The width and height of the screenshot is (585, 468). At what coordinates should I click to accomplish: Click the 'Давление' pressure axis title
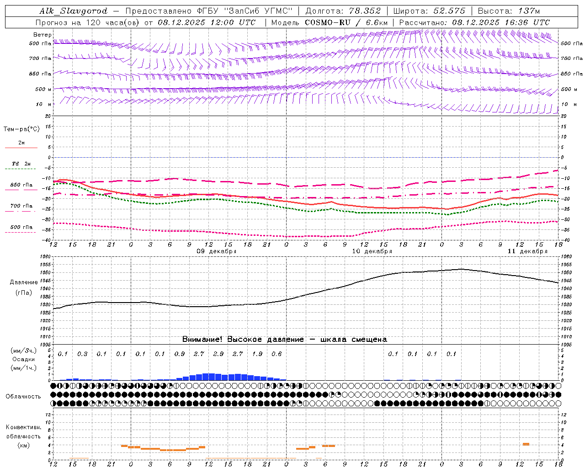[24, 282]
